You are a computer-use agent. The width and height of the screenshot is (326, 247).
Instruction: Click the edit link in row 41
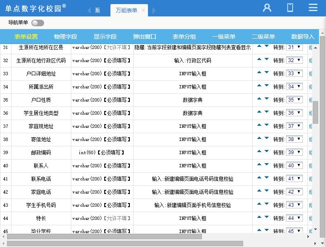click(x=310, y=179)
